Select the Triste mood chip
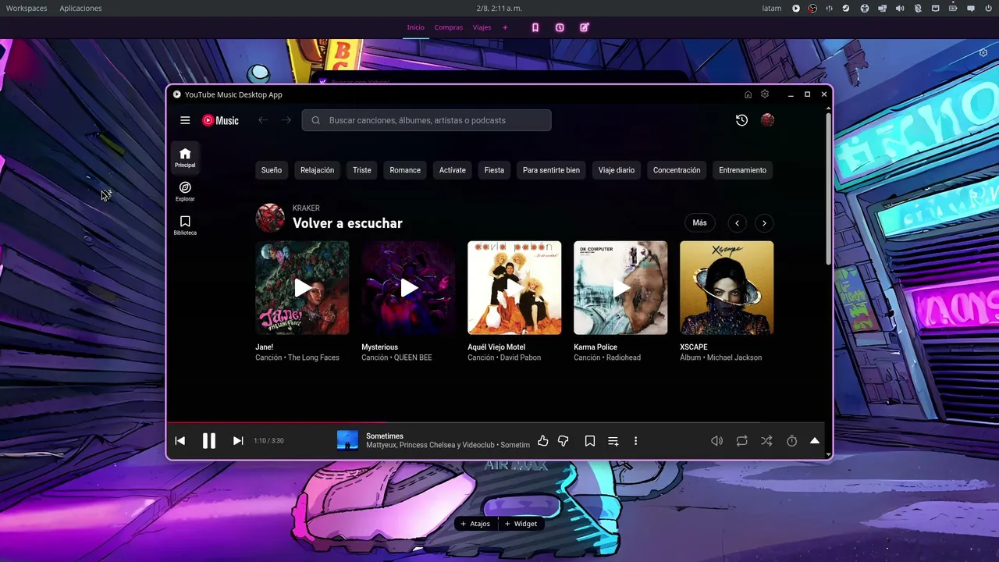This screenshot has width=999, height=562. coord(362,170)
